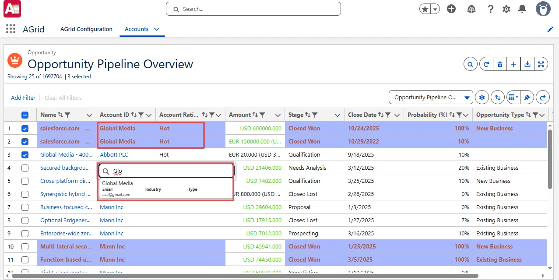Uncheck the Global Media - 400 row checkbox
The width and height of the screenshot is (559, 280).
coord(25,155)
